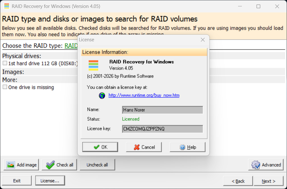The image size is (287, 189).
Task: Click the RAID Recovery logo in License dialog
Action: 93,65
